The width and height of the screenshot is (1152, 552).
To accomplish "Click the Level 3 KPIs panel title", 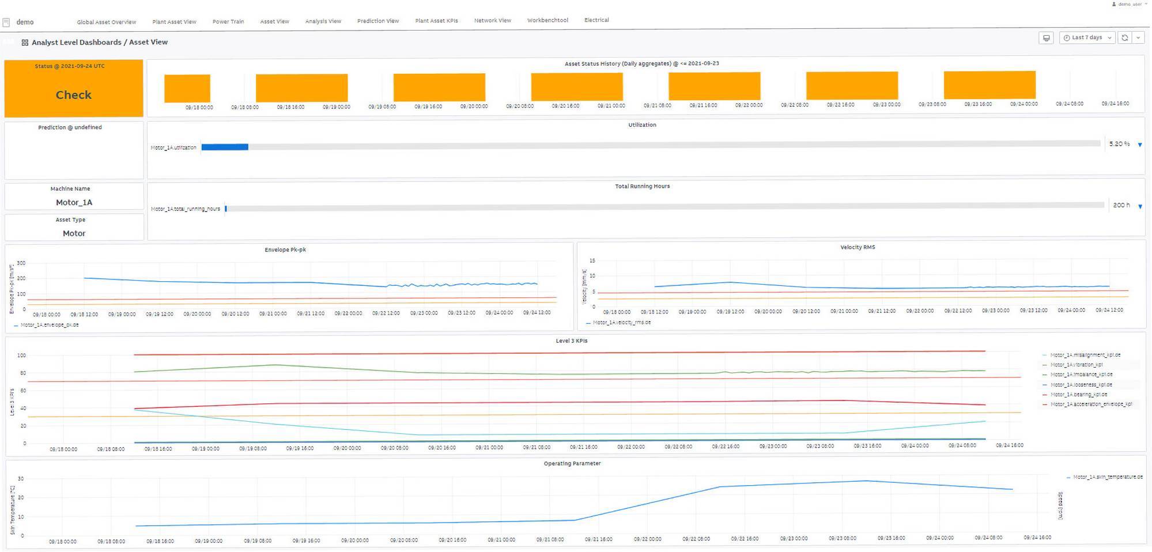I will click(x=571, y=341).
